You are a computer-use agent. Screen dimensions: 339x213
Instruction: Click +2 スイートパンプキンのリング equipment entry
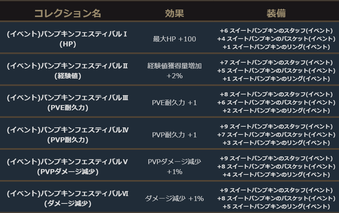pyautogui.click(x=276, y=110)
